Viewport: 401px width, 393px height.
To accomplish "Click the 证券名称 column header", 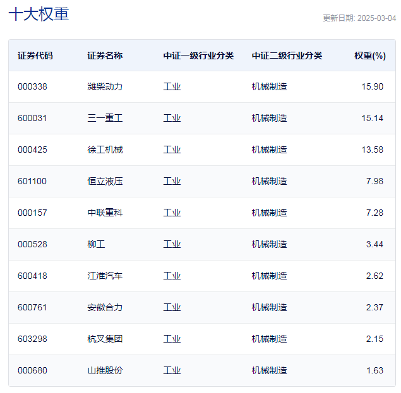I will [105, 56].
